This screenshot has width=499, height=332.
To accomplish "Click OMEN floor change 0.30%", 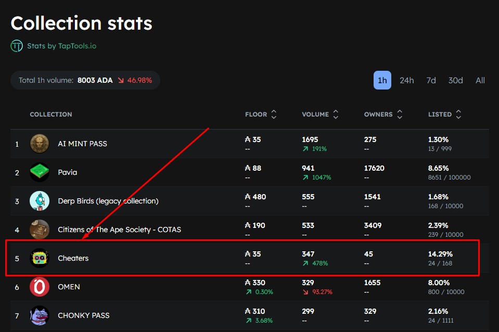I will (x=259, y=292).
